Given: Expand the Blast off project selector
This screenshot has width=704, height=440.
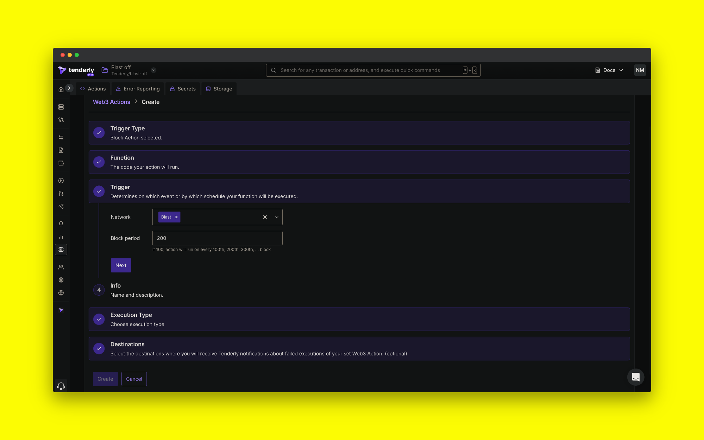Looking at the screenshot, I should coord(153,70).
